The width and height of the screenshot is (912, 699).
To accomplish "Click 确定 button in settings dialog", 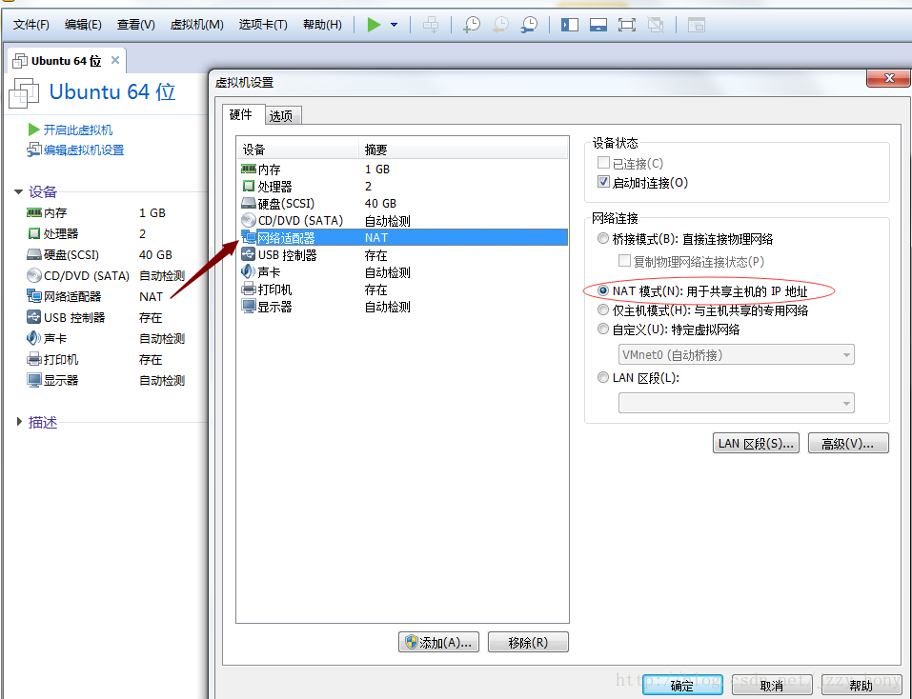I will [682, 686].
